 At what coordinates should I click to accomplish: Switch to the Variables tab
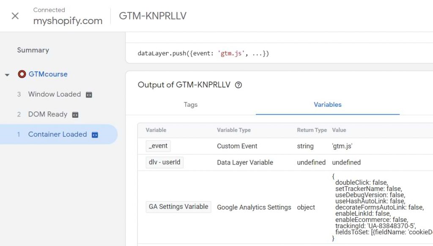pos(327,105)
